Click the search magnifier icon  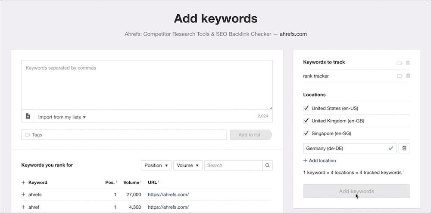[268, 165]
